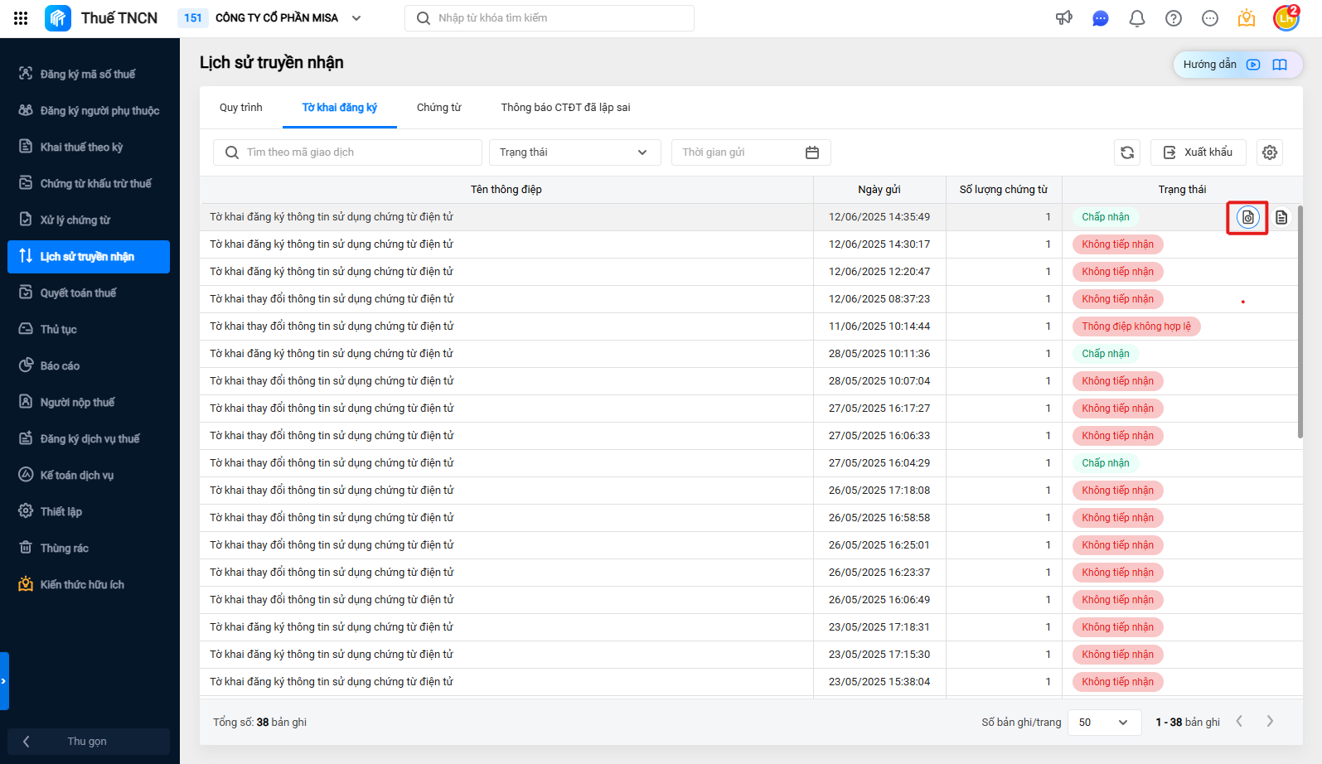Click the refresh data icon
The image size is (1322, 764).
(x=1127, y=152)
